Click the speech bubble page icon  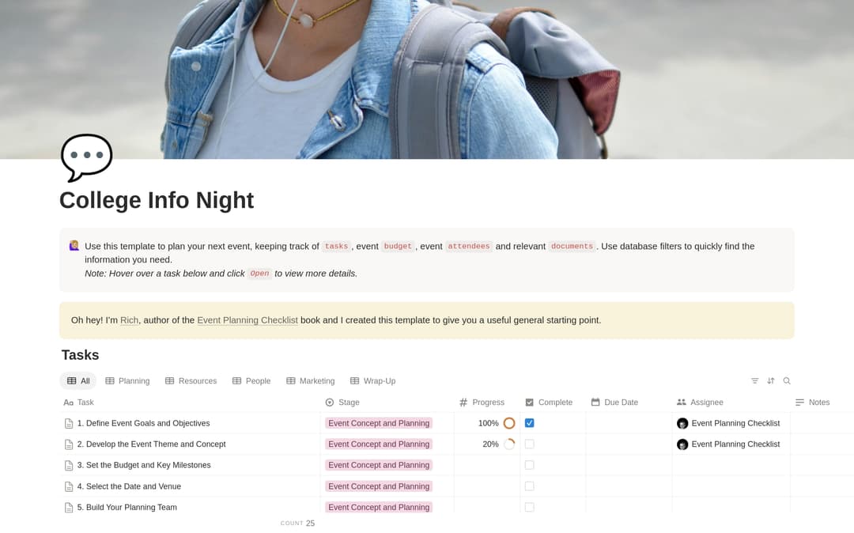87,157
